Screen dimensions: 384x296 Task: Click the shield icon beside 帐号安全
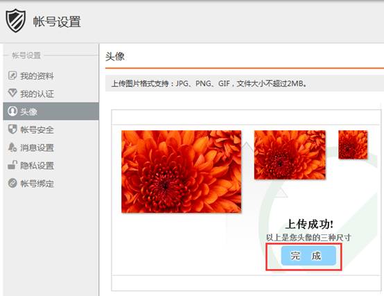[x=12, y=129]
